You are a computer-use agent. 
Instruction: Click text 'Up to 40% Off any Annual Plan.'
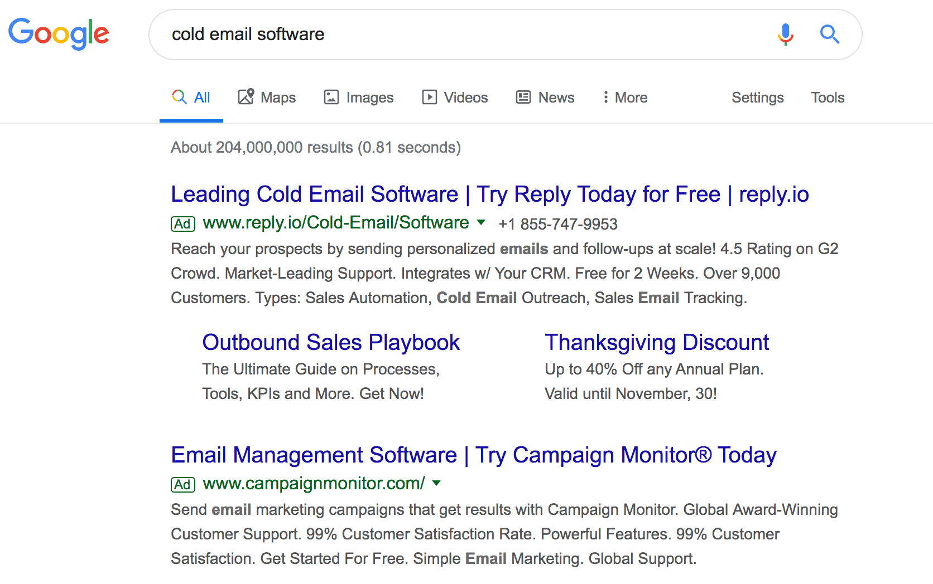point(654,369)
